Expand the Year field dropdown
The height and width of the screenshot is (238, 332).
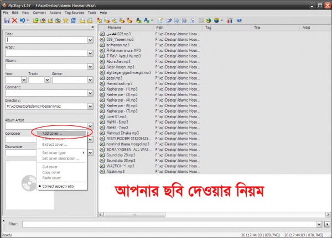24,80
